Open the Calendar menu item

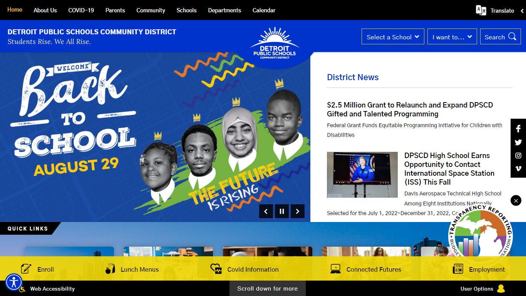pos(264,10)
